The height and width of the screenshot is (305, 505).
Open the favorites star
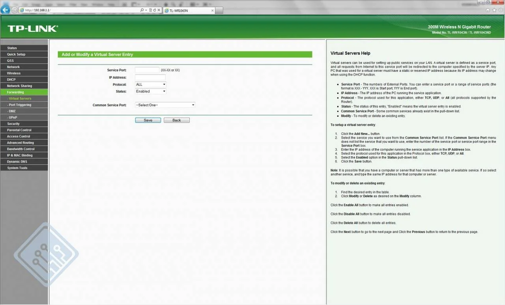tap(494, 10)
